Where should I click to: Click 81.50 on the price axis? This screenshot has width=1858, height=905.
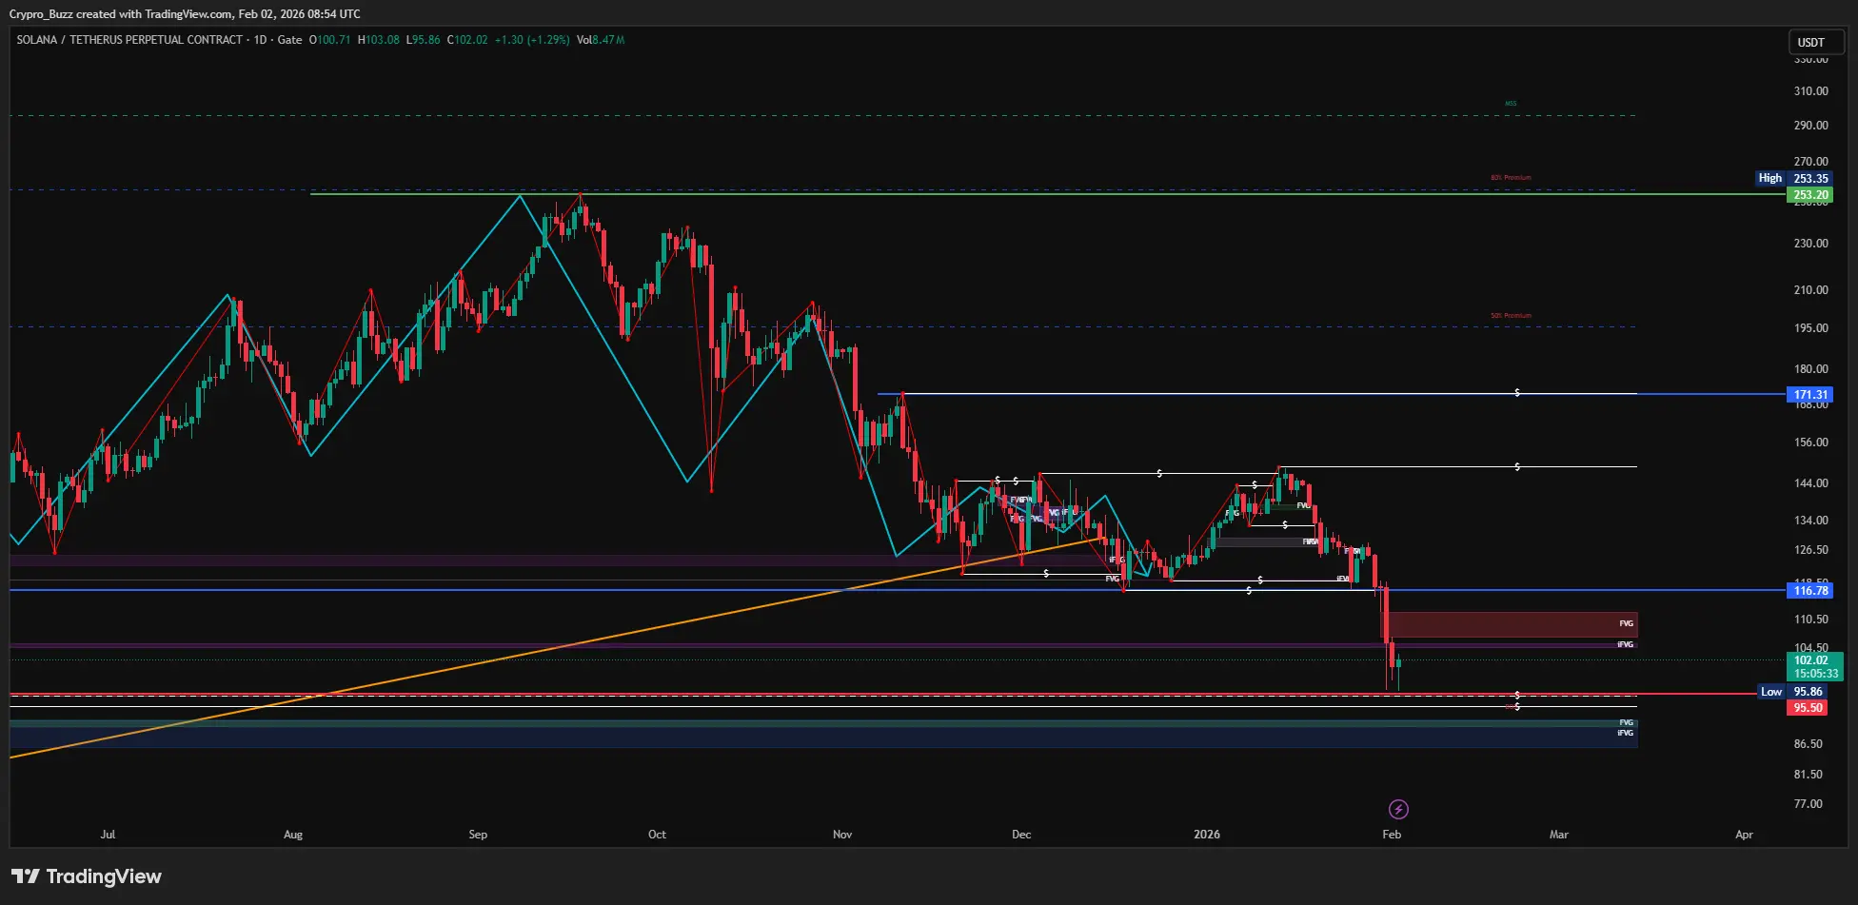[x=1808, y=775]
